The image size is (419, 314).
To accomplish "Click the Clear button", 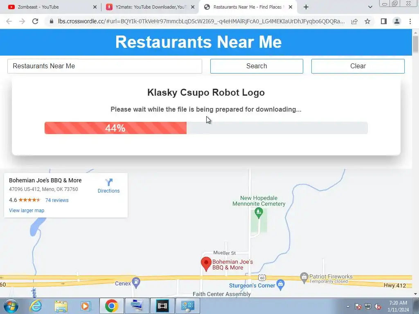I will pyautogui.click(x=358, y=66).
